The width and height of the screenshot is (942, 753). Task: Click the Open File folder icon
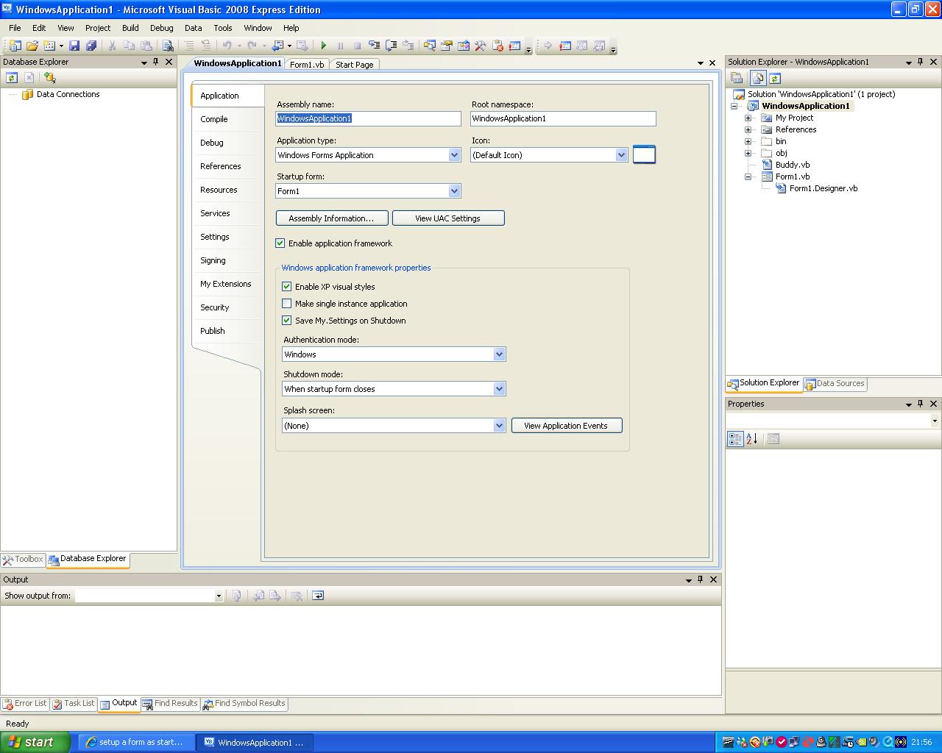[32, 46]
